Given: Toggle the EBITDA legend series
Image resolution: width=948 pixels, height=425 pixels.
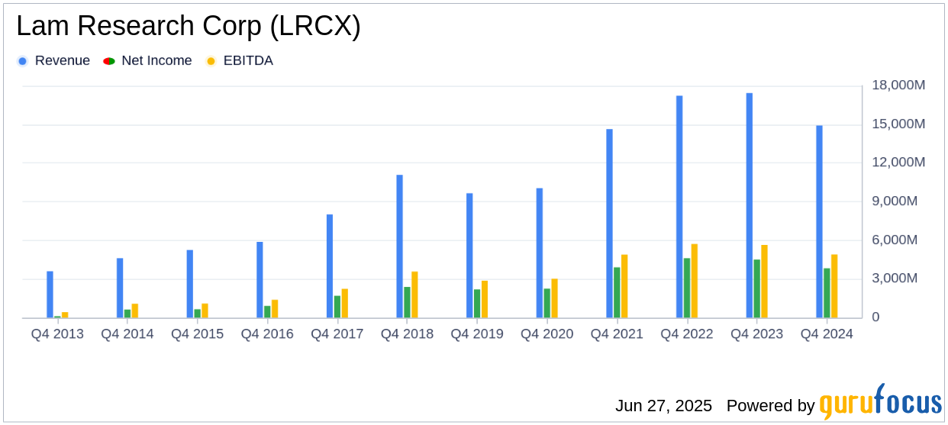Looking at the screenshot, I should pyautogui.click(x=240, y=61).
